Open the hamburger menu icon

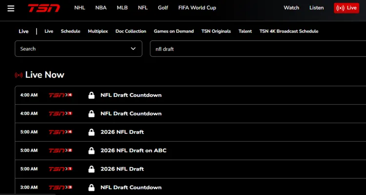click(x=11, y=8)
